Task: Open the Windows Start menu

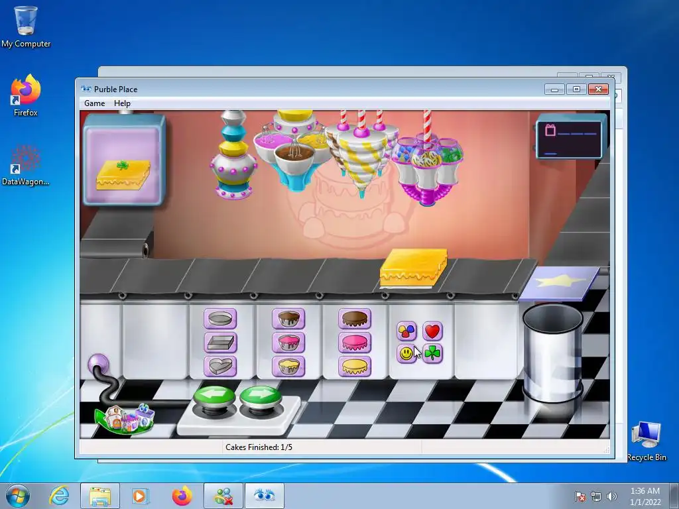Action: click(18, 496)
